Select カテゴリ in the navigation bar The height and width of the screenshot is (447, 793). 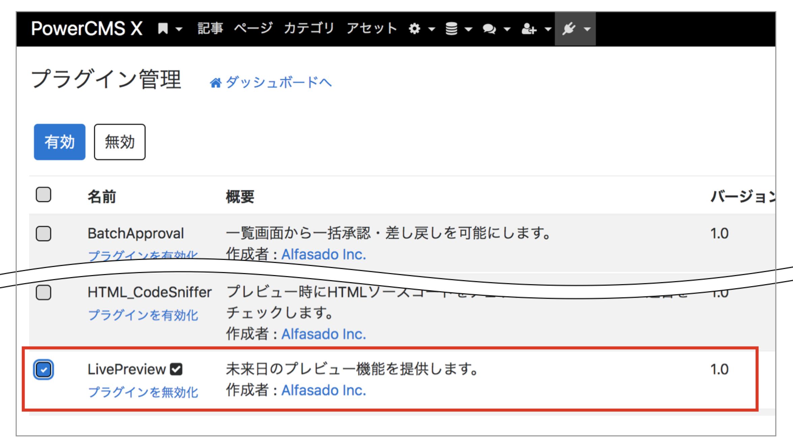click(309, 29)
